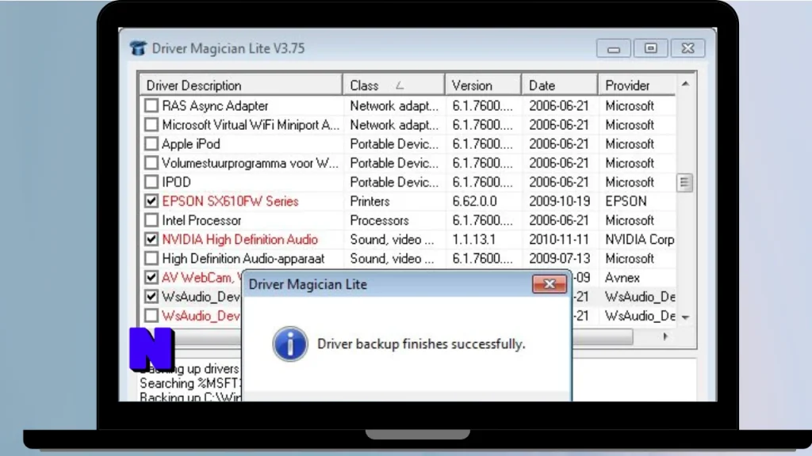
Task: Sort by Date column header
Action: pos(560,85)
